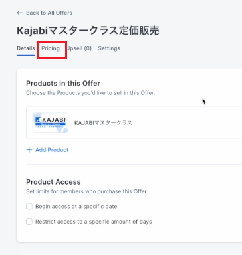The width and height of the screenshot is (242, 255).
Task: Click 'Choose the Products you'd like to sell' description
Action: 90,93
